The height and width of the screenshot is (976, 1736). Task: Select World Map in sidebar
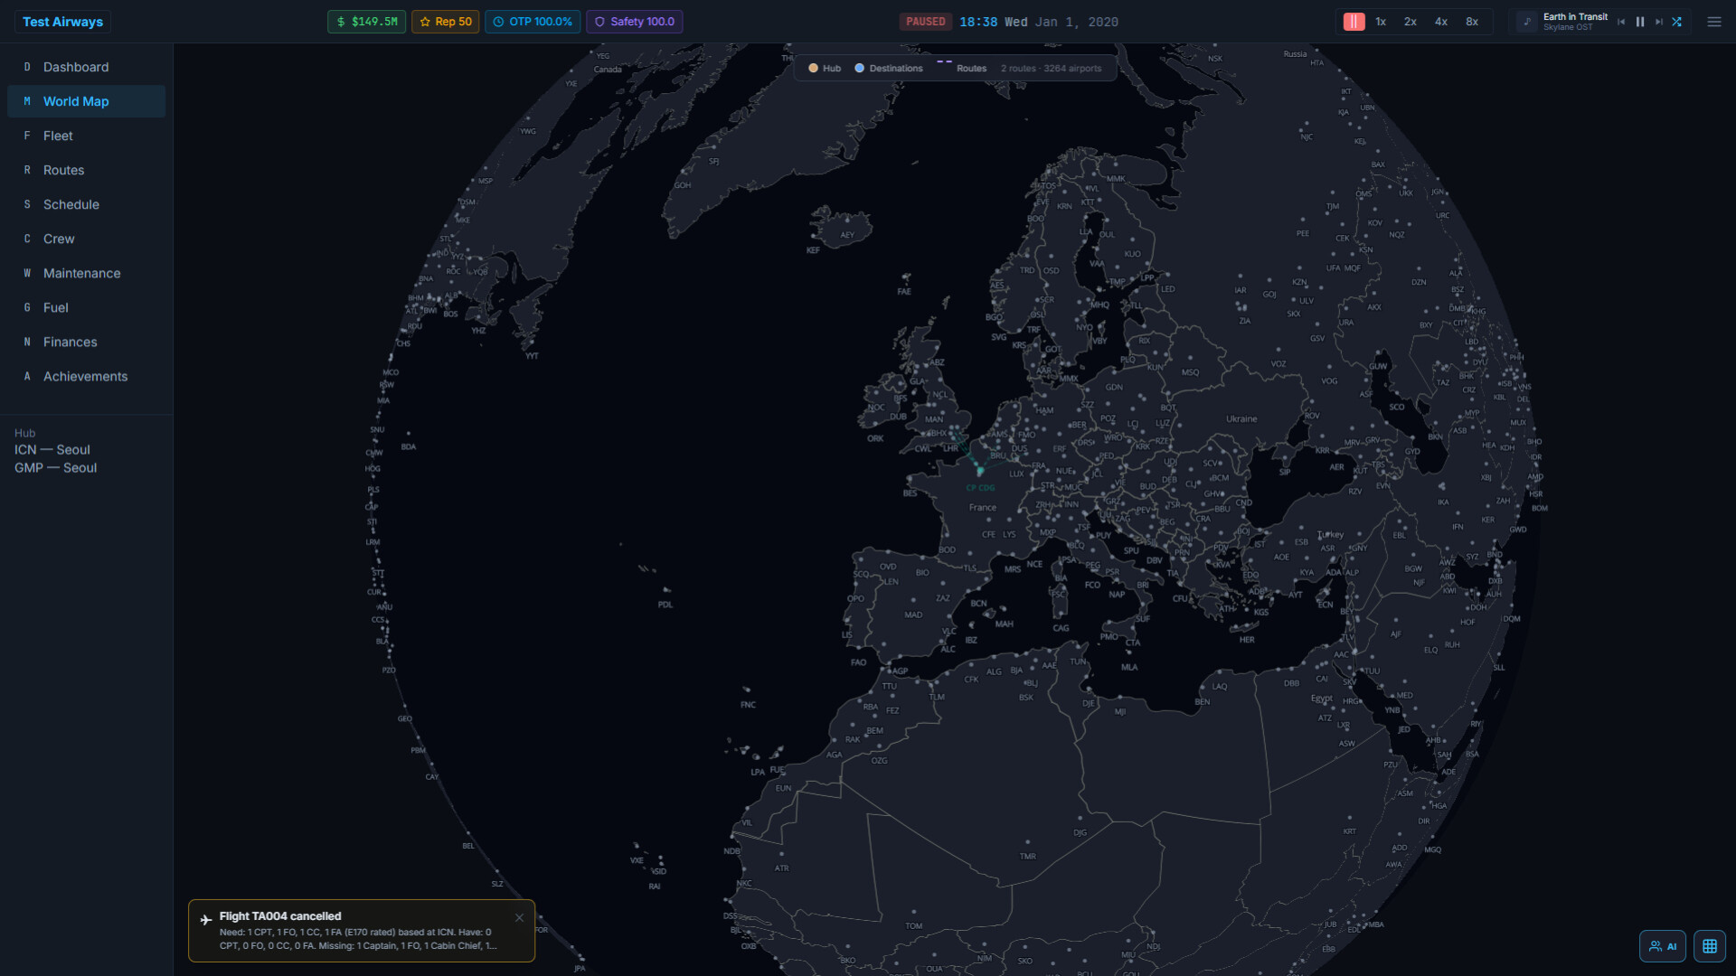coord(86,101)
